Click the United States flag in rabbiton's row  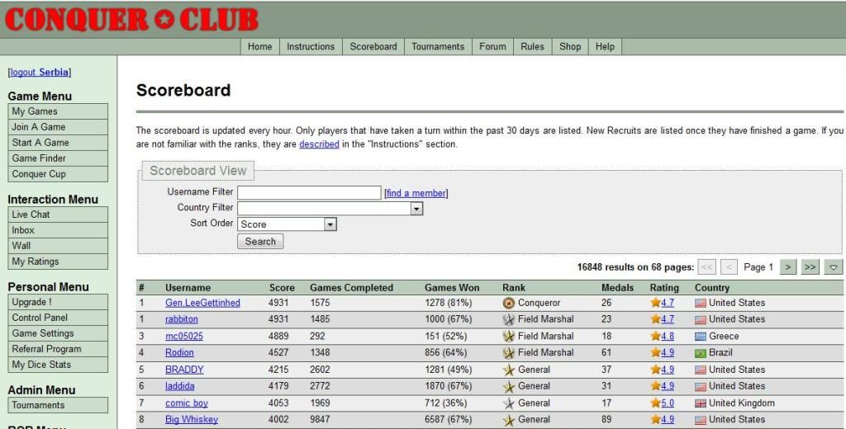[x=701, y=320]
